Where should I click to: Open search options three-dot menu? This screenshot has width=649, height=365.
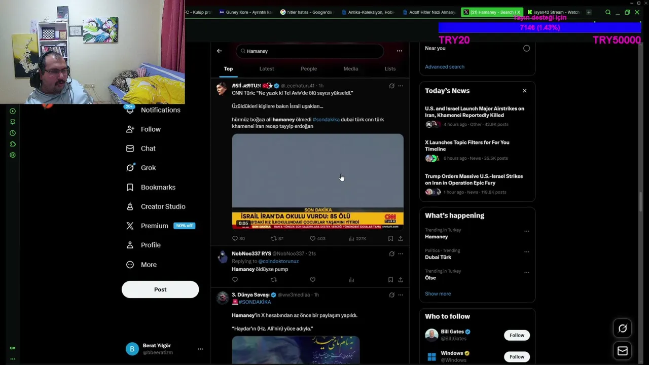pyautogui.click(x=399, y=51)
